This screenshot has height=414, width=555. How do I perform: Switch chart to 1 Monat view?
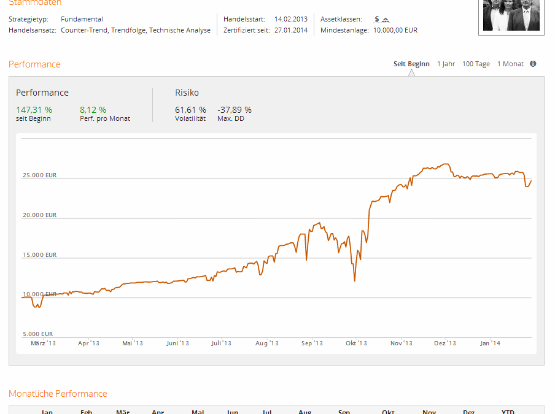(x=510, y=64)
